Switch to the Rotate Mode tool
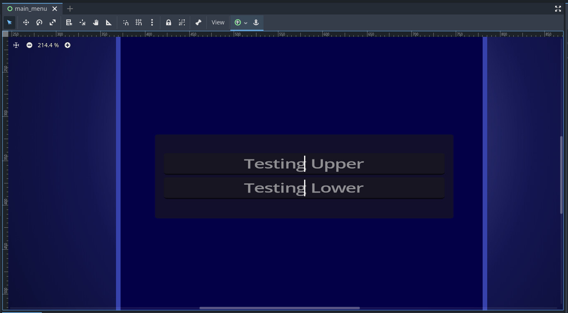Image resolution: width=568 pixels, height=313 pixels. point(39,22)
